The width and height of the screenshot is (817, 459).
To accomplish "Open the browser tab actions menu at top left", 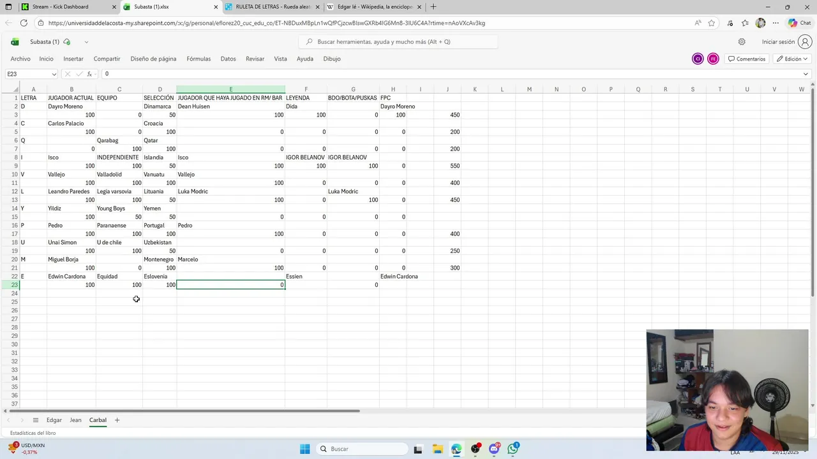I will click(x=8, y=7).
